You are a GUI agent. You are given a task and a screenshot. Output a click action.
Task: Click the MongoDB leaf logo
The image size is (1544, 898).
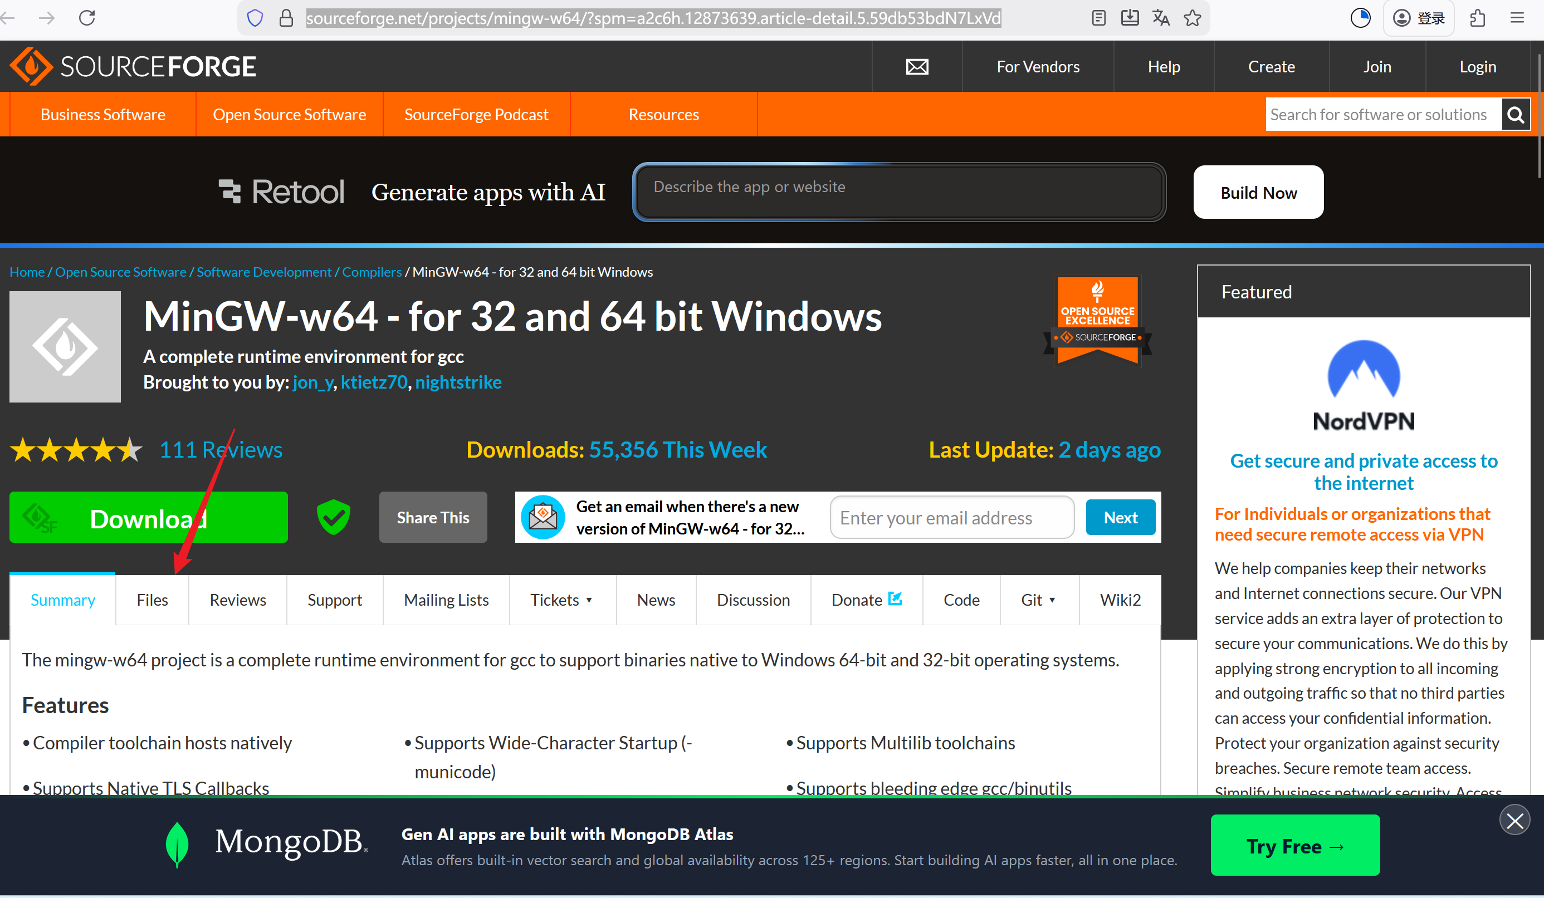pos(177,844)
